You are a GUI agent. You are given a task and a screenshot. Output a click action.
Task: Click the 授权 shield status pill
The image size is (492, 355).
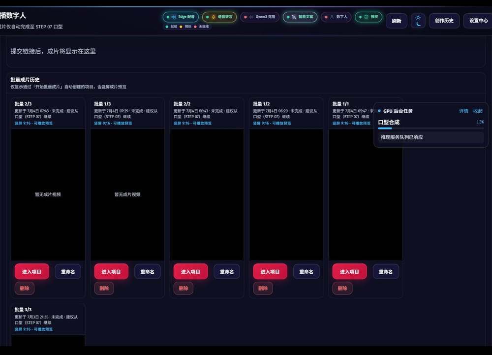pos(369,17)
